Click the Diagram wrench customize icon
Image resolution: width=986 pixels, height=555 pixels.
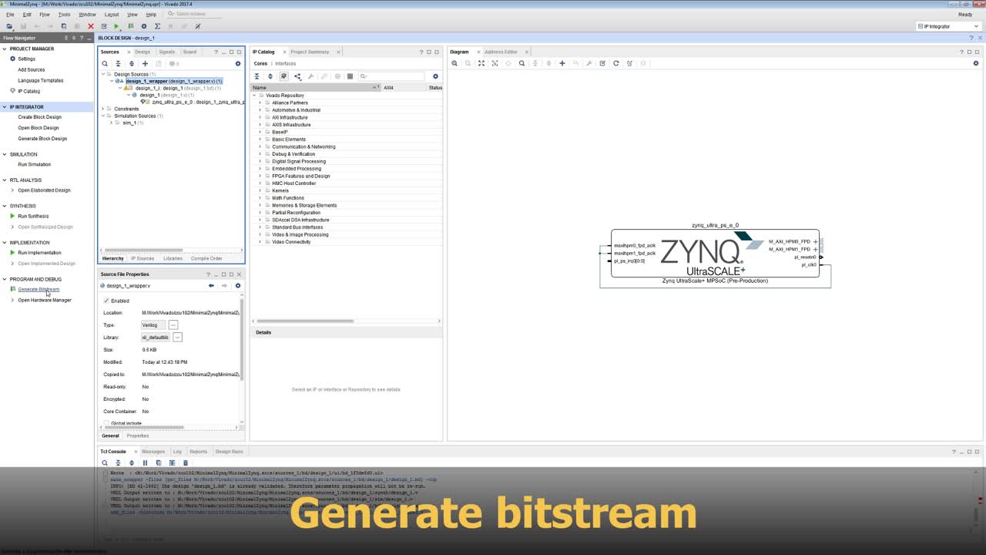click(589, 63)
